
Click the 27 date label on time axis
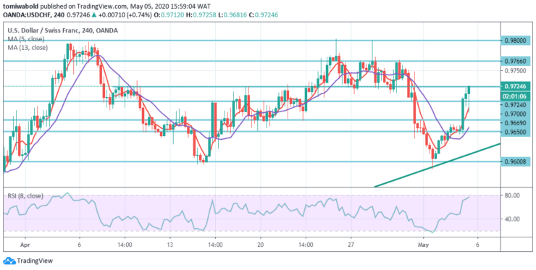click(x=351, y=245)
